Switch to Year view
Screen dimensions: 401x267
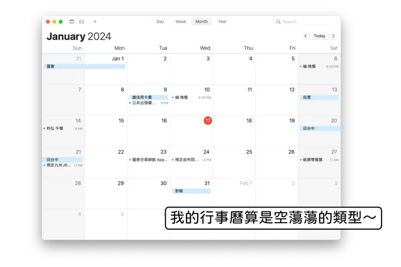(222, 22)
